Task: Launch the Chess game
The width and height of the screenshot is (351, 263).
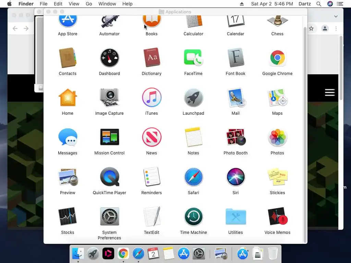Action: (x=277, y=22)
